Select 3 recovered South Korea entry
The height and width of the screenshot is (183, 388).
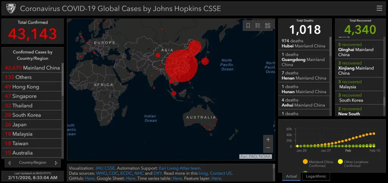(359, 97)
